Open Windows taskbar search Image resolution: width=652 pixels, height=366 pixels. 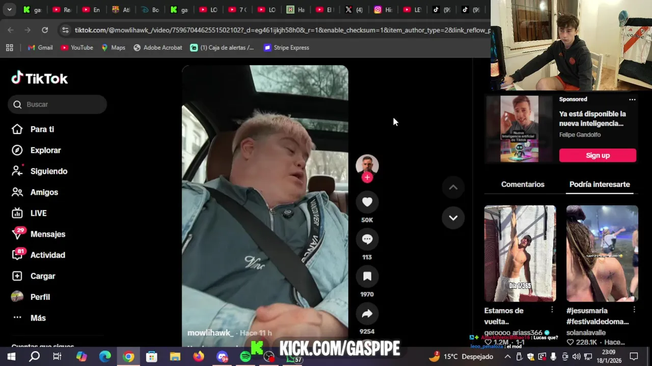pos(34,357)
